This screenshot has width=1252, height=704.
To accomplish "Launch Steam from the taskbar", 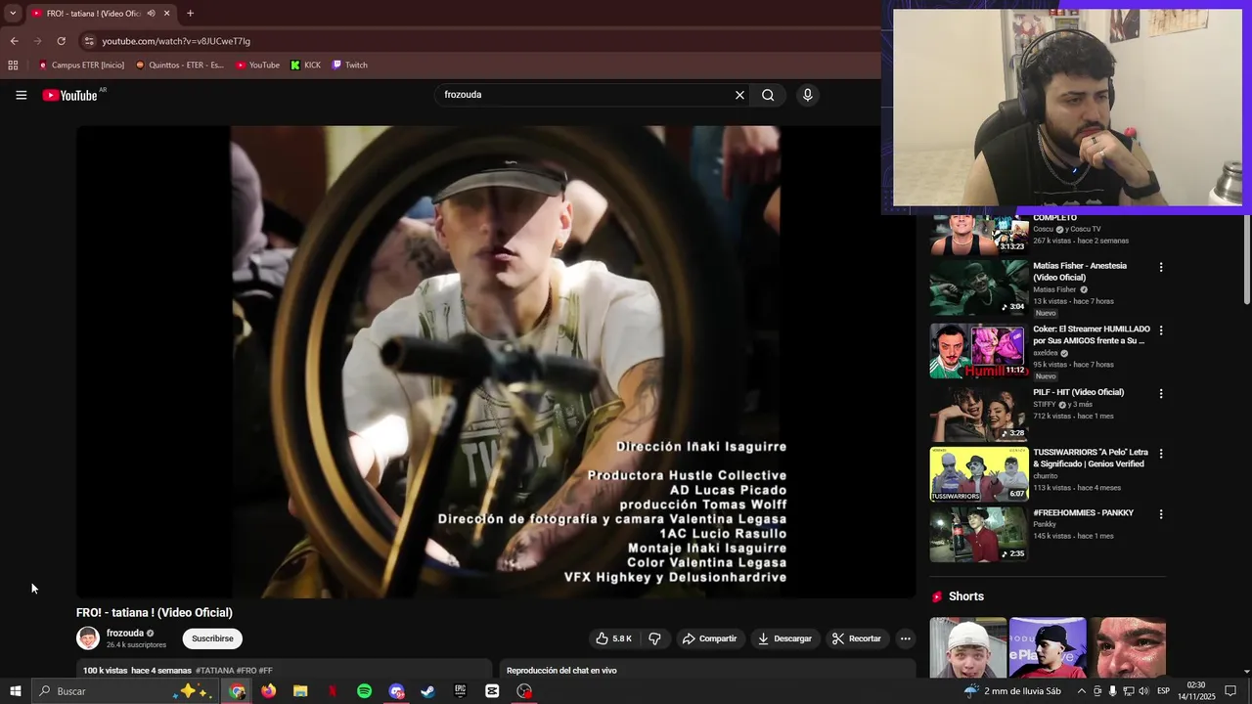I will point(427,691).
